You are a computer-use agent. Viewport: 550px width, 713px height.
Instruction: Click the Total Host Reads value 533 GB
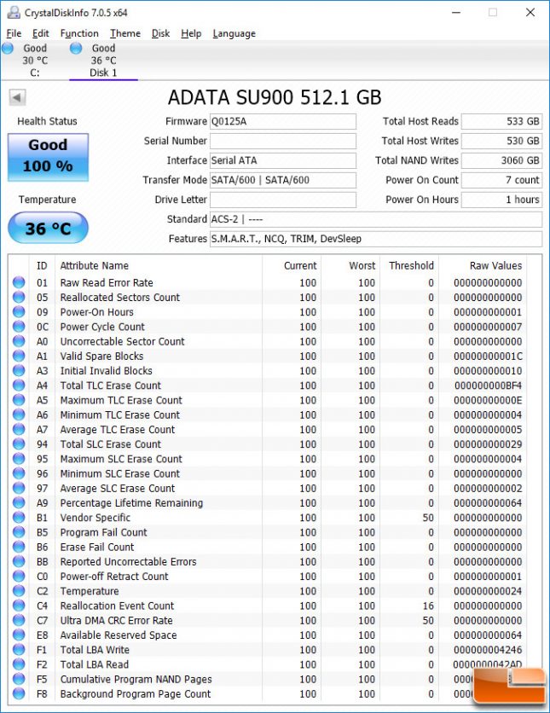click(501, 121)
